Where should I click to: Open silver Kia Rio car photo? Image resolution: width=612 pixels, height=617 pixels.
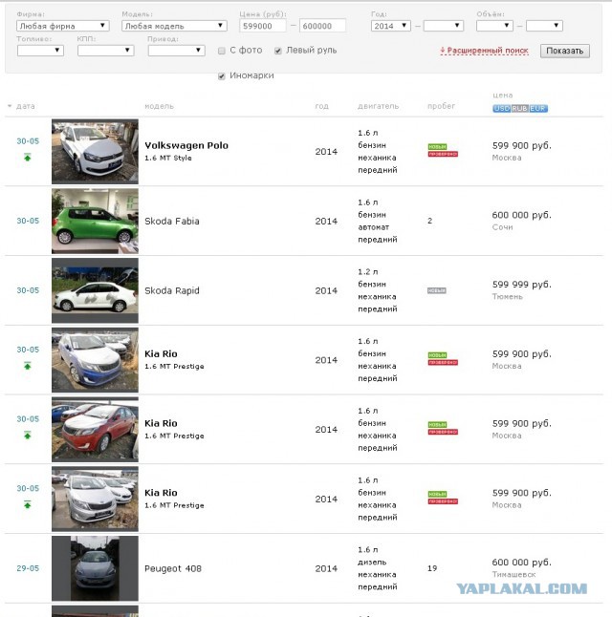coord(95,499)
